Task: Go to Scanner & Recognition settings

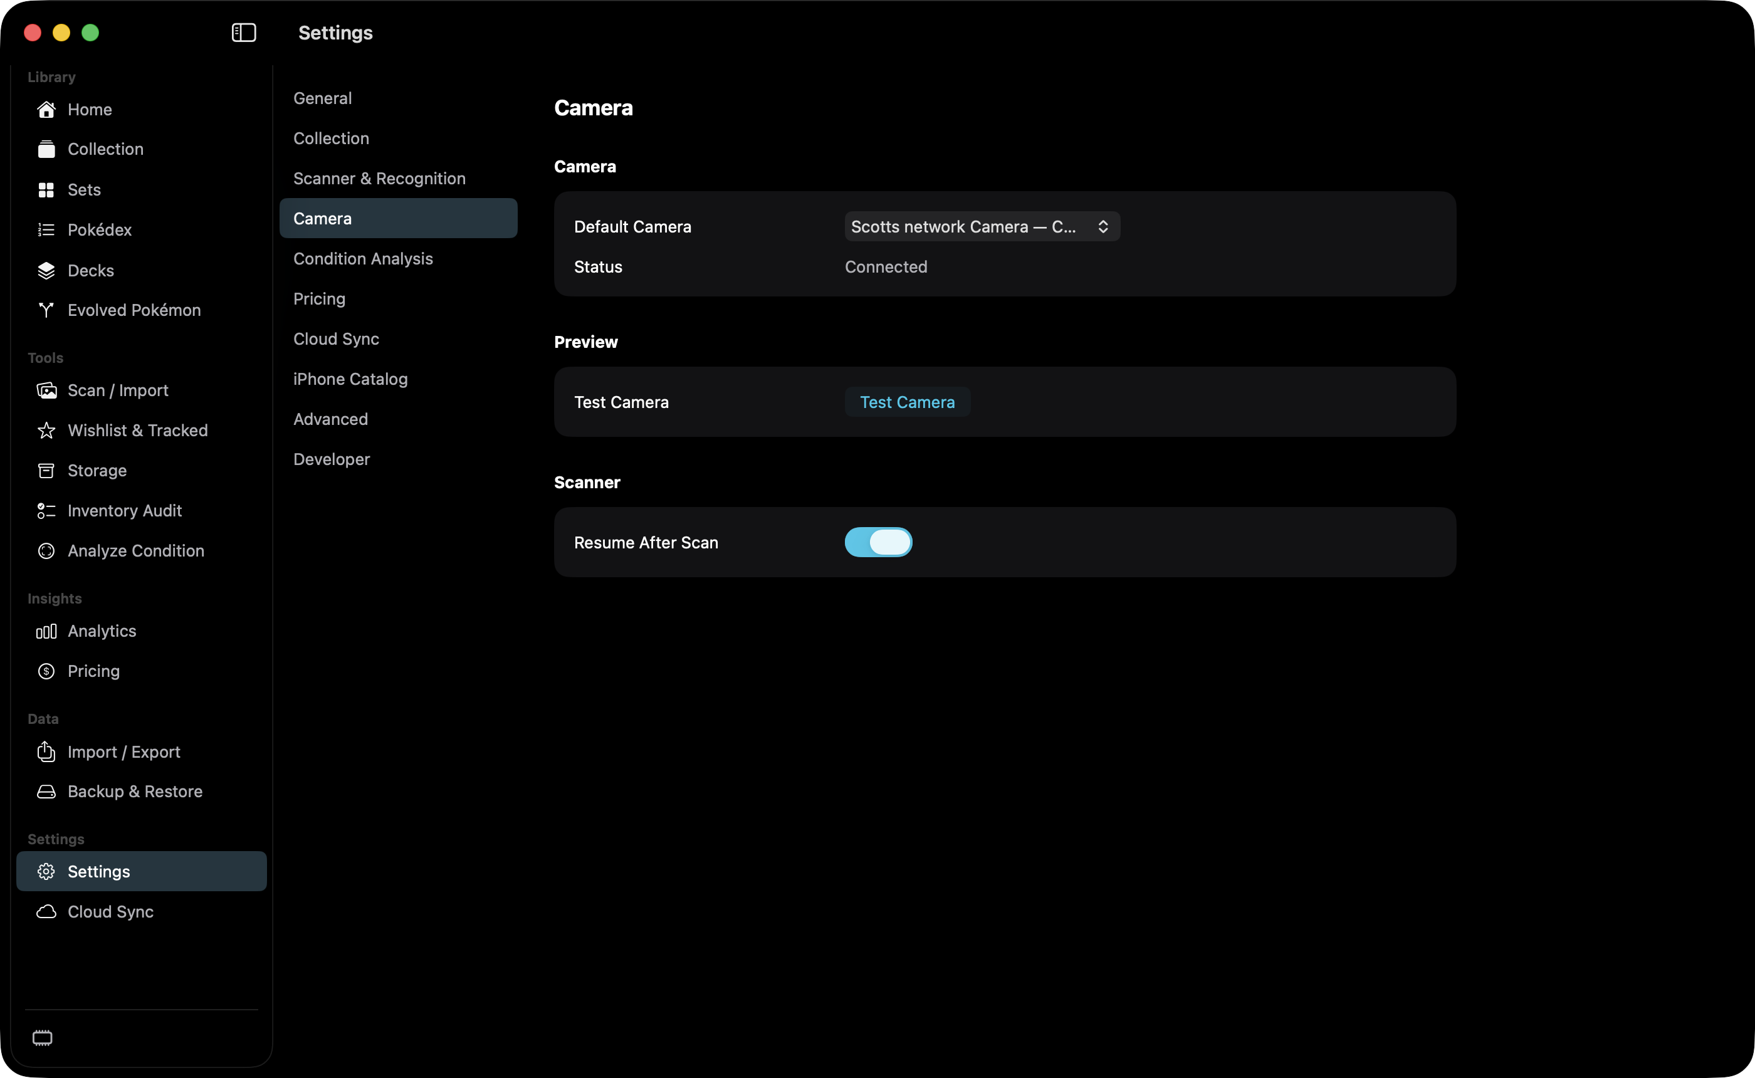Action: tap(399, 178)
